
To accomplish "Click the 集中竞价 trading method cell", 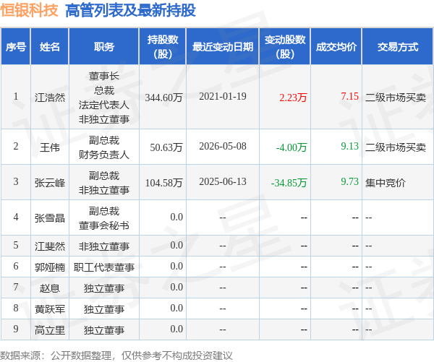I will [386, 183].
